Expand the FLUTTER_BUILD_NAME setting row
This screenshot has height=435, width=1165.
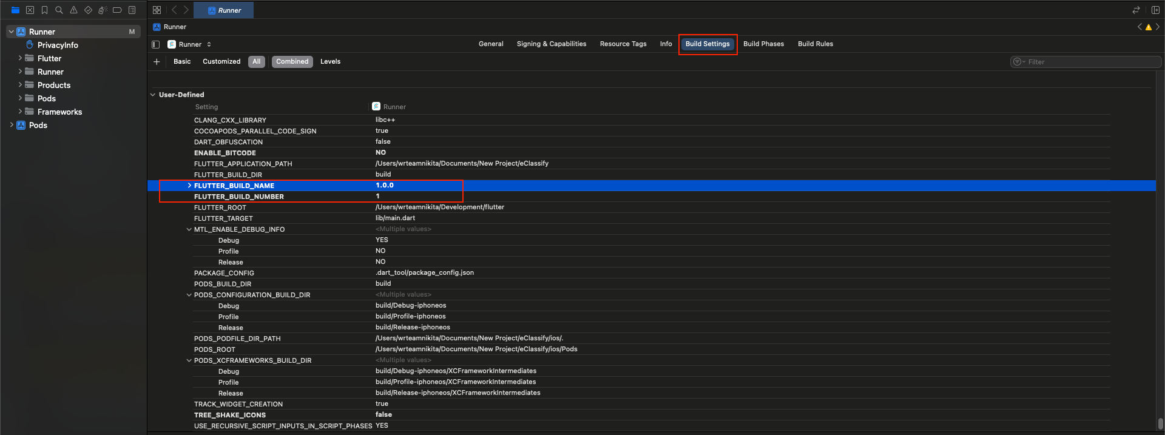(189, 186)
